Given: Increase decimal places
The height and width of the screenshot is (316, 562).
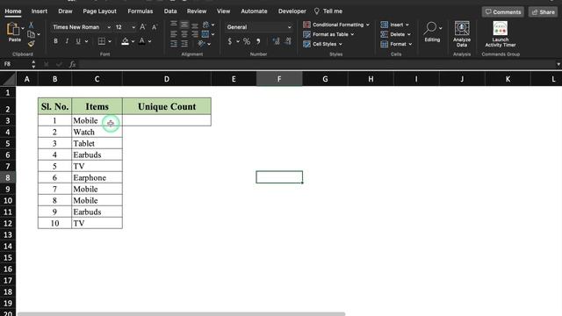Looking at the screenshot, I should (x=276, y=41).
